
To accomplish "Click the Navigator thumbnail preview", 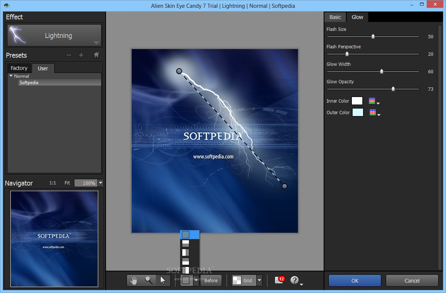I will coord(54,239).
